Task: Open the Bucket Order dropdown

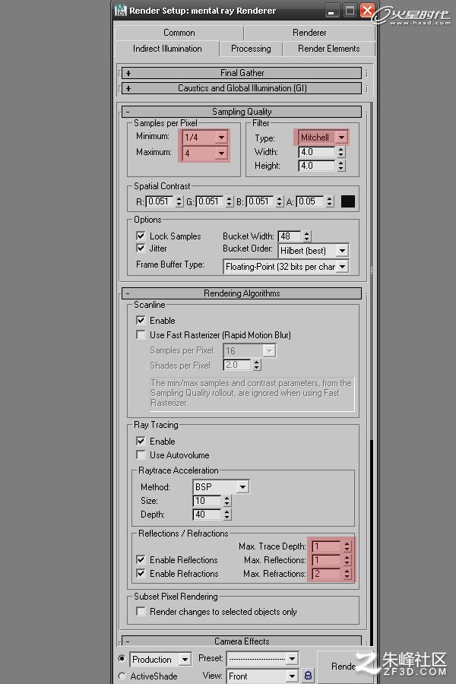Action: tap(343, 250)
